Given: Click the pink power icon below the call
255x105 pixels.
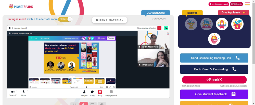Looking at the screenshot, I should point(84,104).
